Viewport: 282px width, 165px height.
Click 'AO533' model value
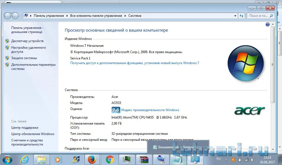click(116, 103)
